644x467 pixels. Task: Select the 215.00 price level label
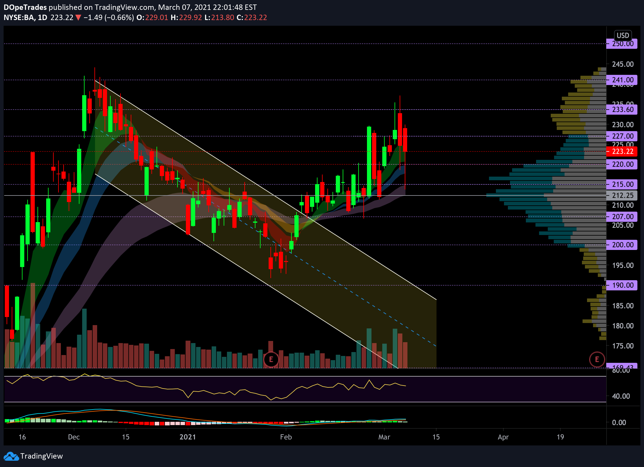click(622, 184)
